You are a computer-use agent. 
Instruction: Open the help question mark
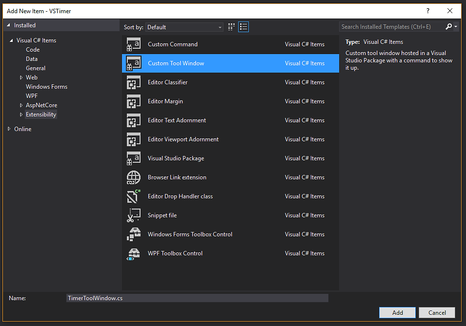coord(427,11)
